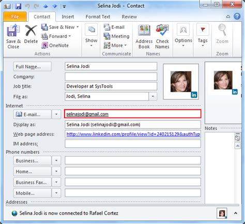Click the Mobile number field
245x224 pixels.
click(133, 193)
